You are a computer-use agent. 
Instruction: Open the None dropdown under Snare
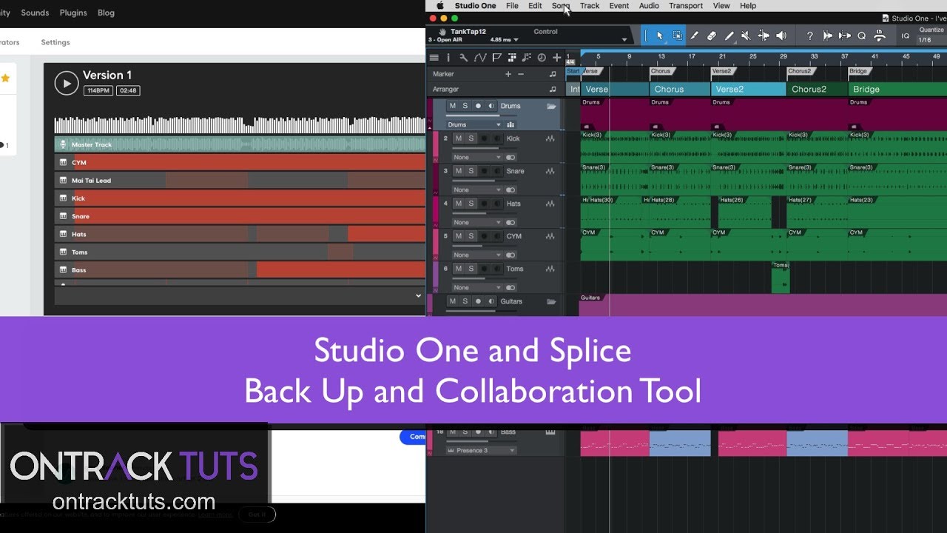pyautogui.click(x=477, y=190)
